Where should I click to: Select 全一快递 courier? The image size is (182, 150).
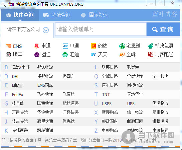[x=160, y=76]
